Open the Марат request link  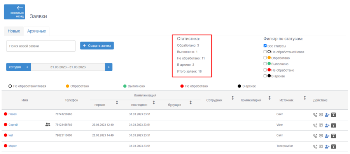[12, 146]
